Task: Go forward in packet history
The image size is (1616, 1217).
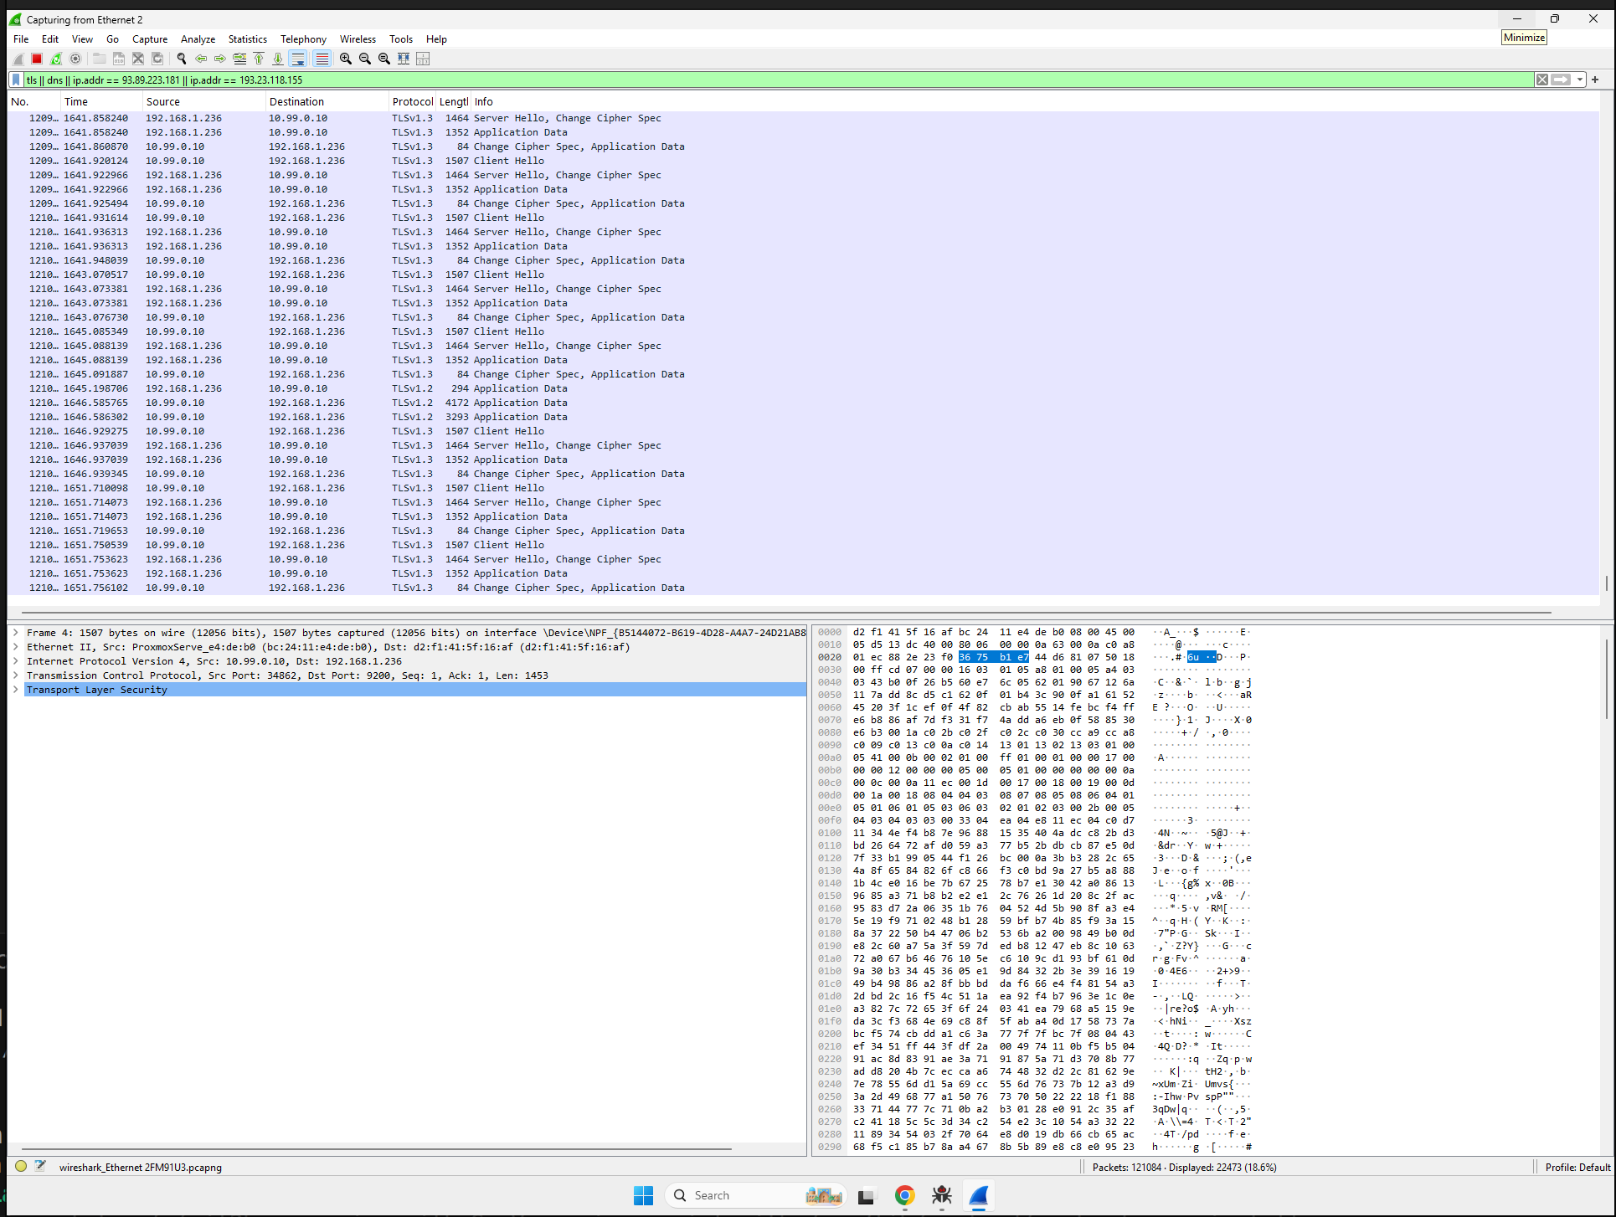Action: (220, 59)
